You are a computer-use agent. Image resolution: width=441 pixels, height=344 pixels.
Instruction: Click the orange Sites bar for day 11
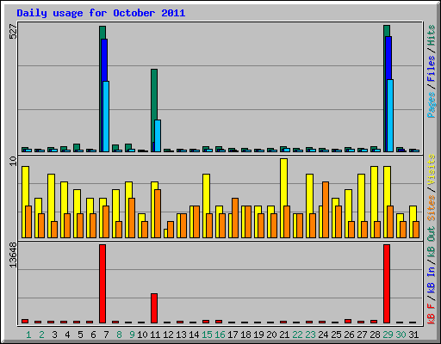pyautogui.click(x=158, y=213)
